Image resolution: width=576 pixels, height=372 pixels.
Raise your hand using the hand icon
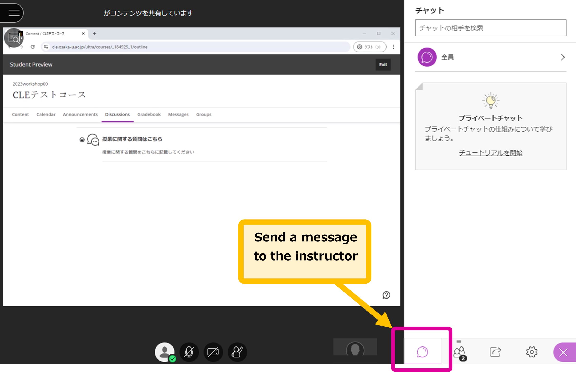point(237,352)
